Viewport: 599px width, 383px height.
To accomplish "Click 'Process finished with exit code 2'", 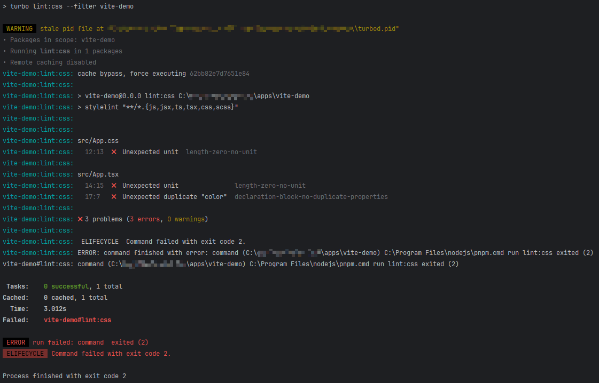I will tap(64, 376).
